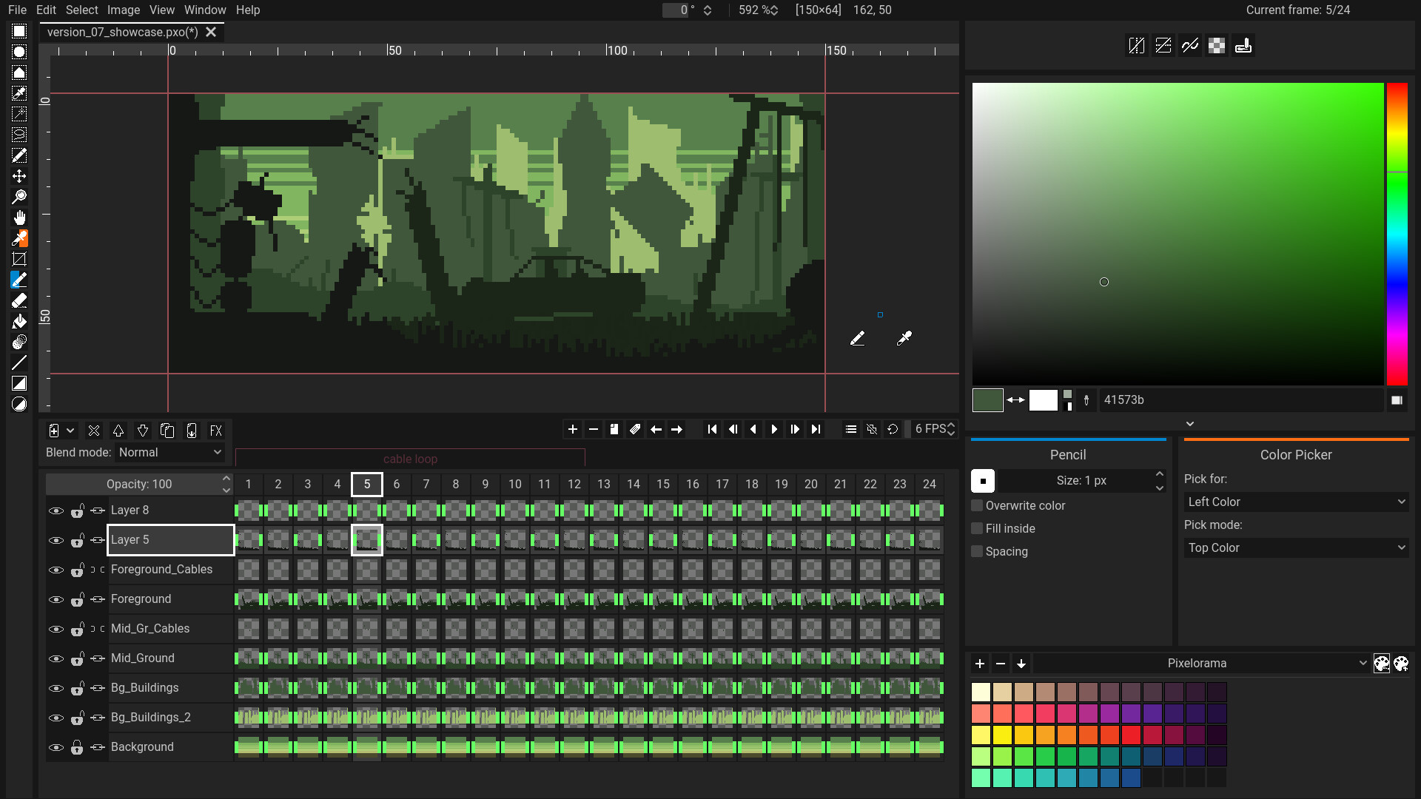Click the Move tool
The width and height of the screenshot is (1421, 799).
19,176
